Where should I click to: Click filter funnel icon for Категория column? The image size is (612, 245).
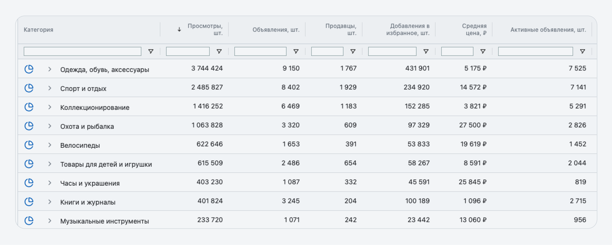tap(151, 51)
